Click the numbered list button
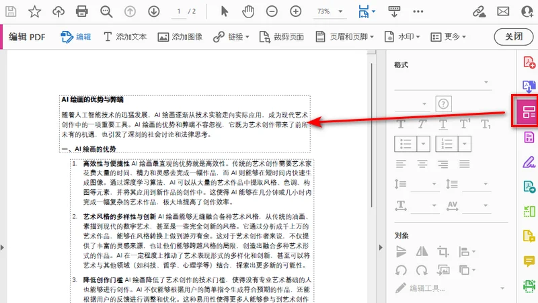 447,144
